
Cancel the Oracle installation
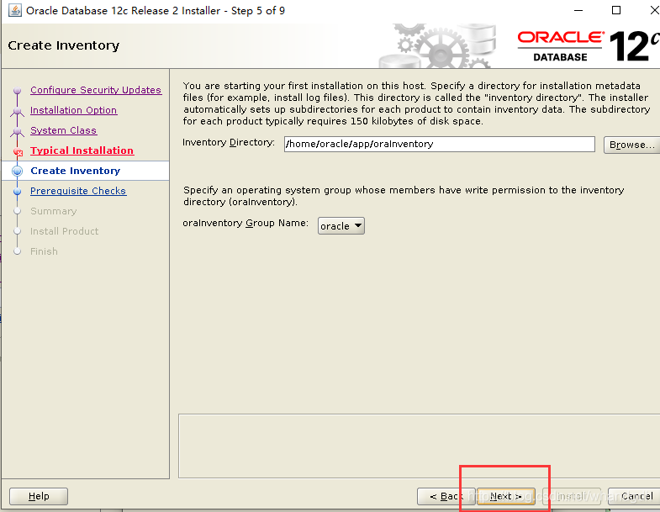pyautogui.click(x=635, y=496)
